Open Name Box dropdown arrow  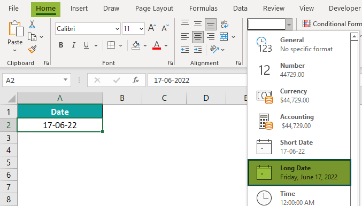pyautogui.click(x=66, y=80)
